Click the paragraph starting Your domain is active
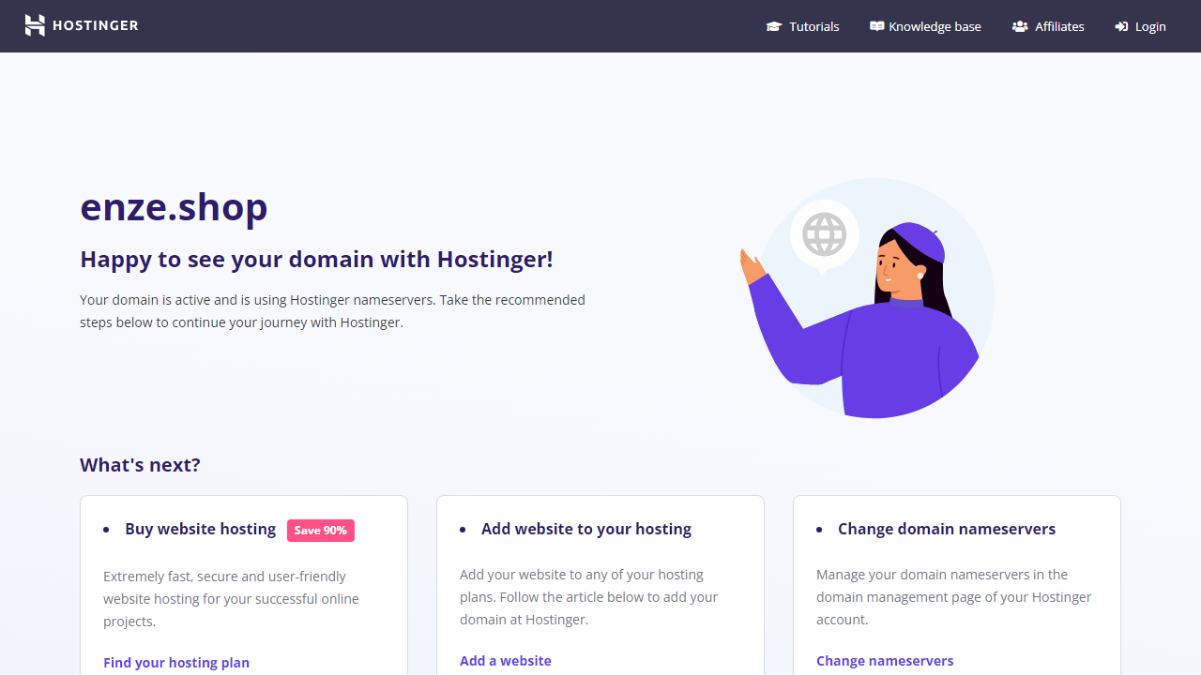 tap(332, 311)
